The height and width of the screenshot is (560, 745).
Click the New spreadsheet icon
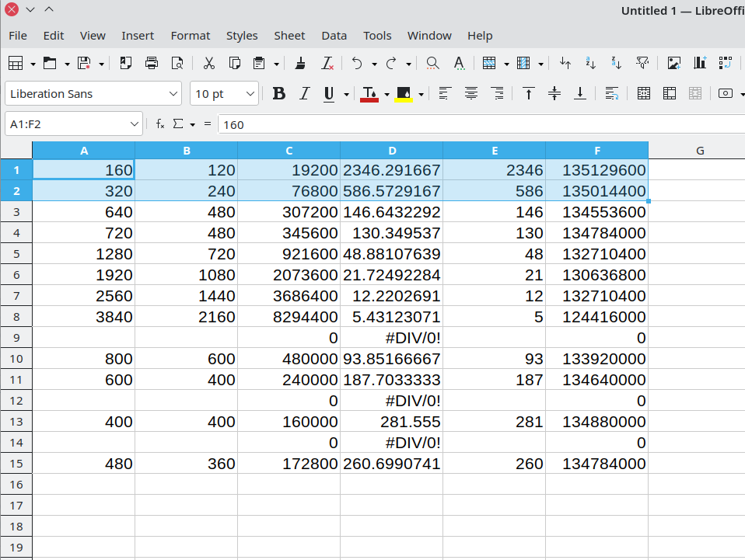pos(16,63)
